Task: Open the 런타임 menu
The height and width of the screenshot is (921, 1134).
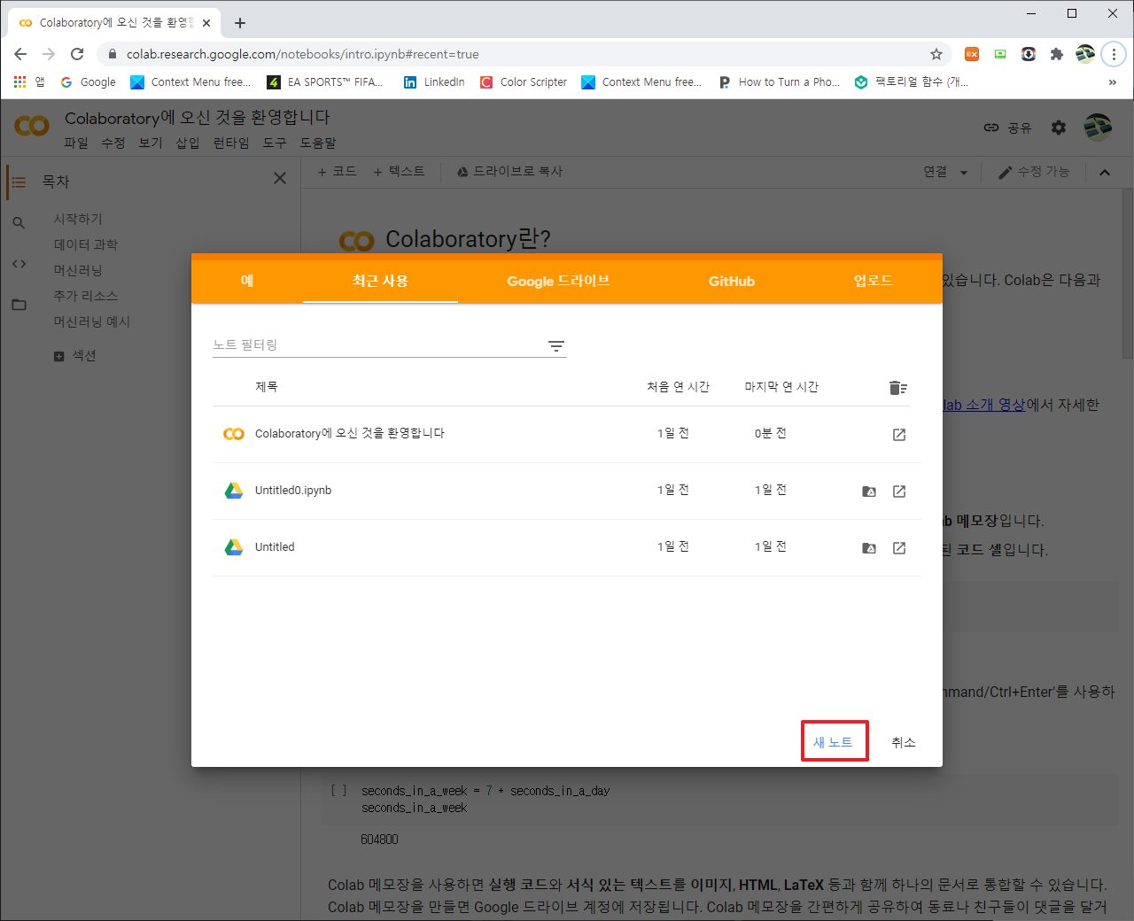Action: coord(231,143)
